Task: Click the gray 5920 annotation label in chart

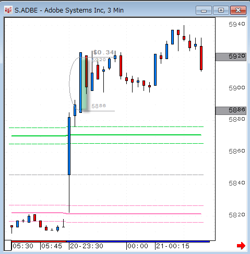Action: point(99,60)
